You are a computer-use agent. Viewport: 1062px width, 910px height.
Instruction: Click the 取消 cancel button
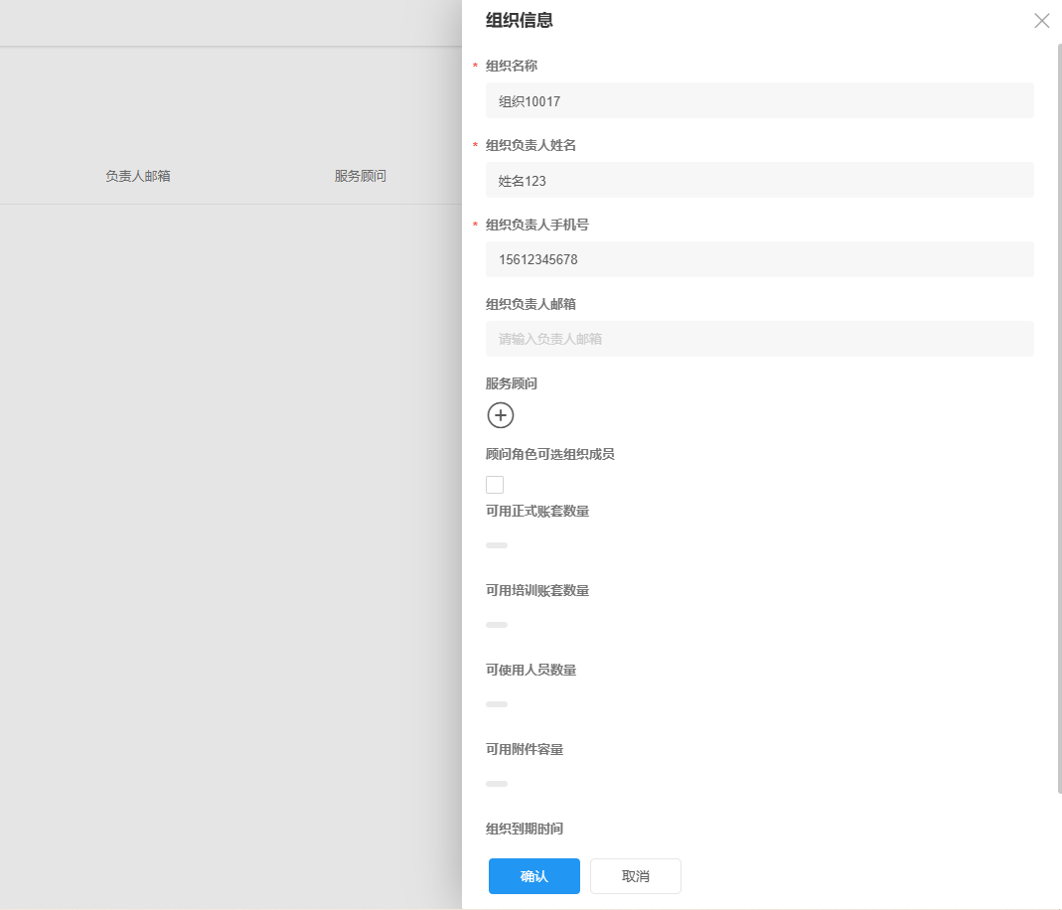[635, 875]
